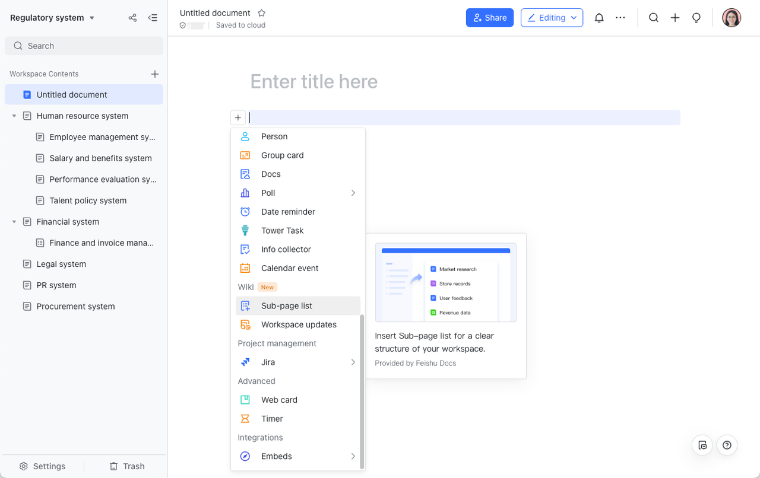Click the notifications bell icon
Screen dimensions: 760x478
click(x=599, y=18)
